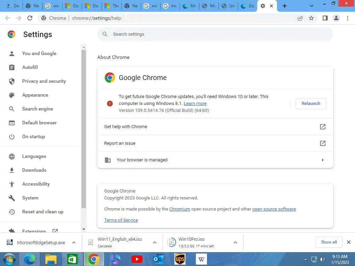Open File Explorer from taskbar
This screenshot has width=355, height=266.
pos(51,259)
